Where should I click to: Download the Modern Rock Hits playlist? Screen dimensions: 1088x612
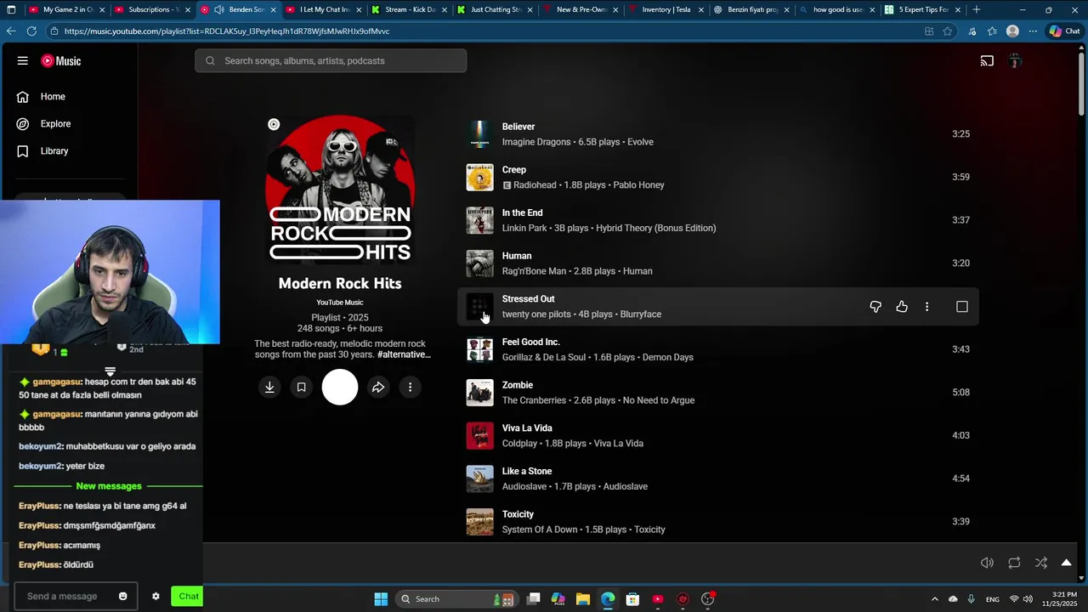[269, 388]
